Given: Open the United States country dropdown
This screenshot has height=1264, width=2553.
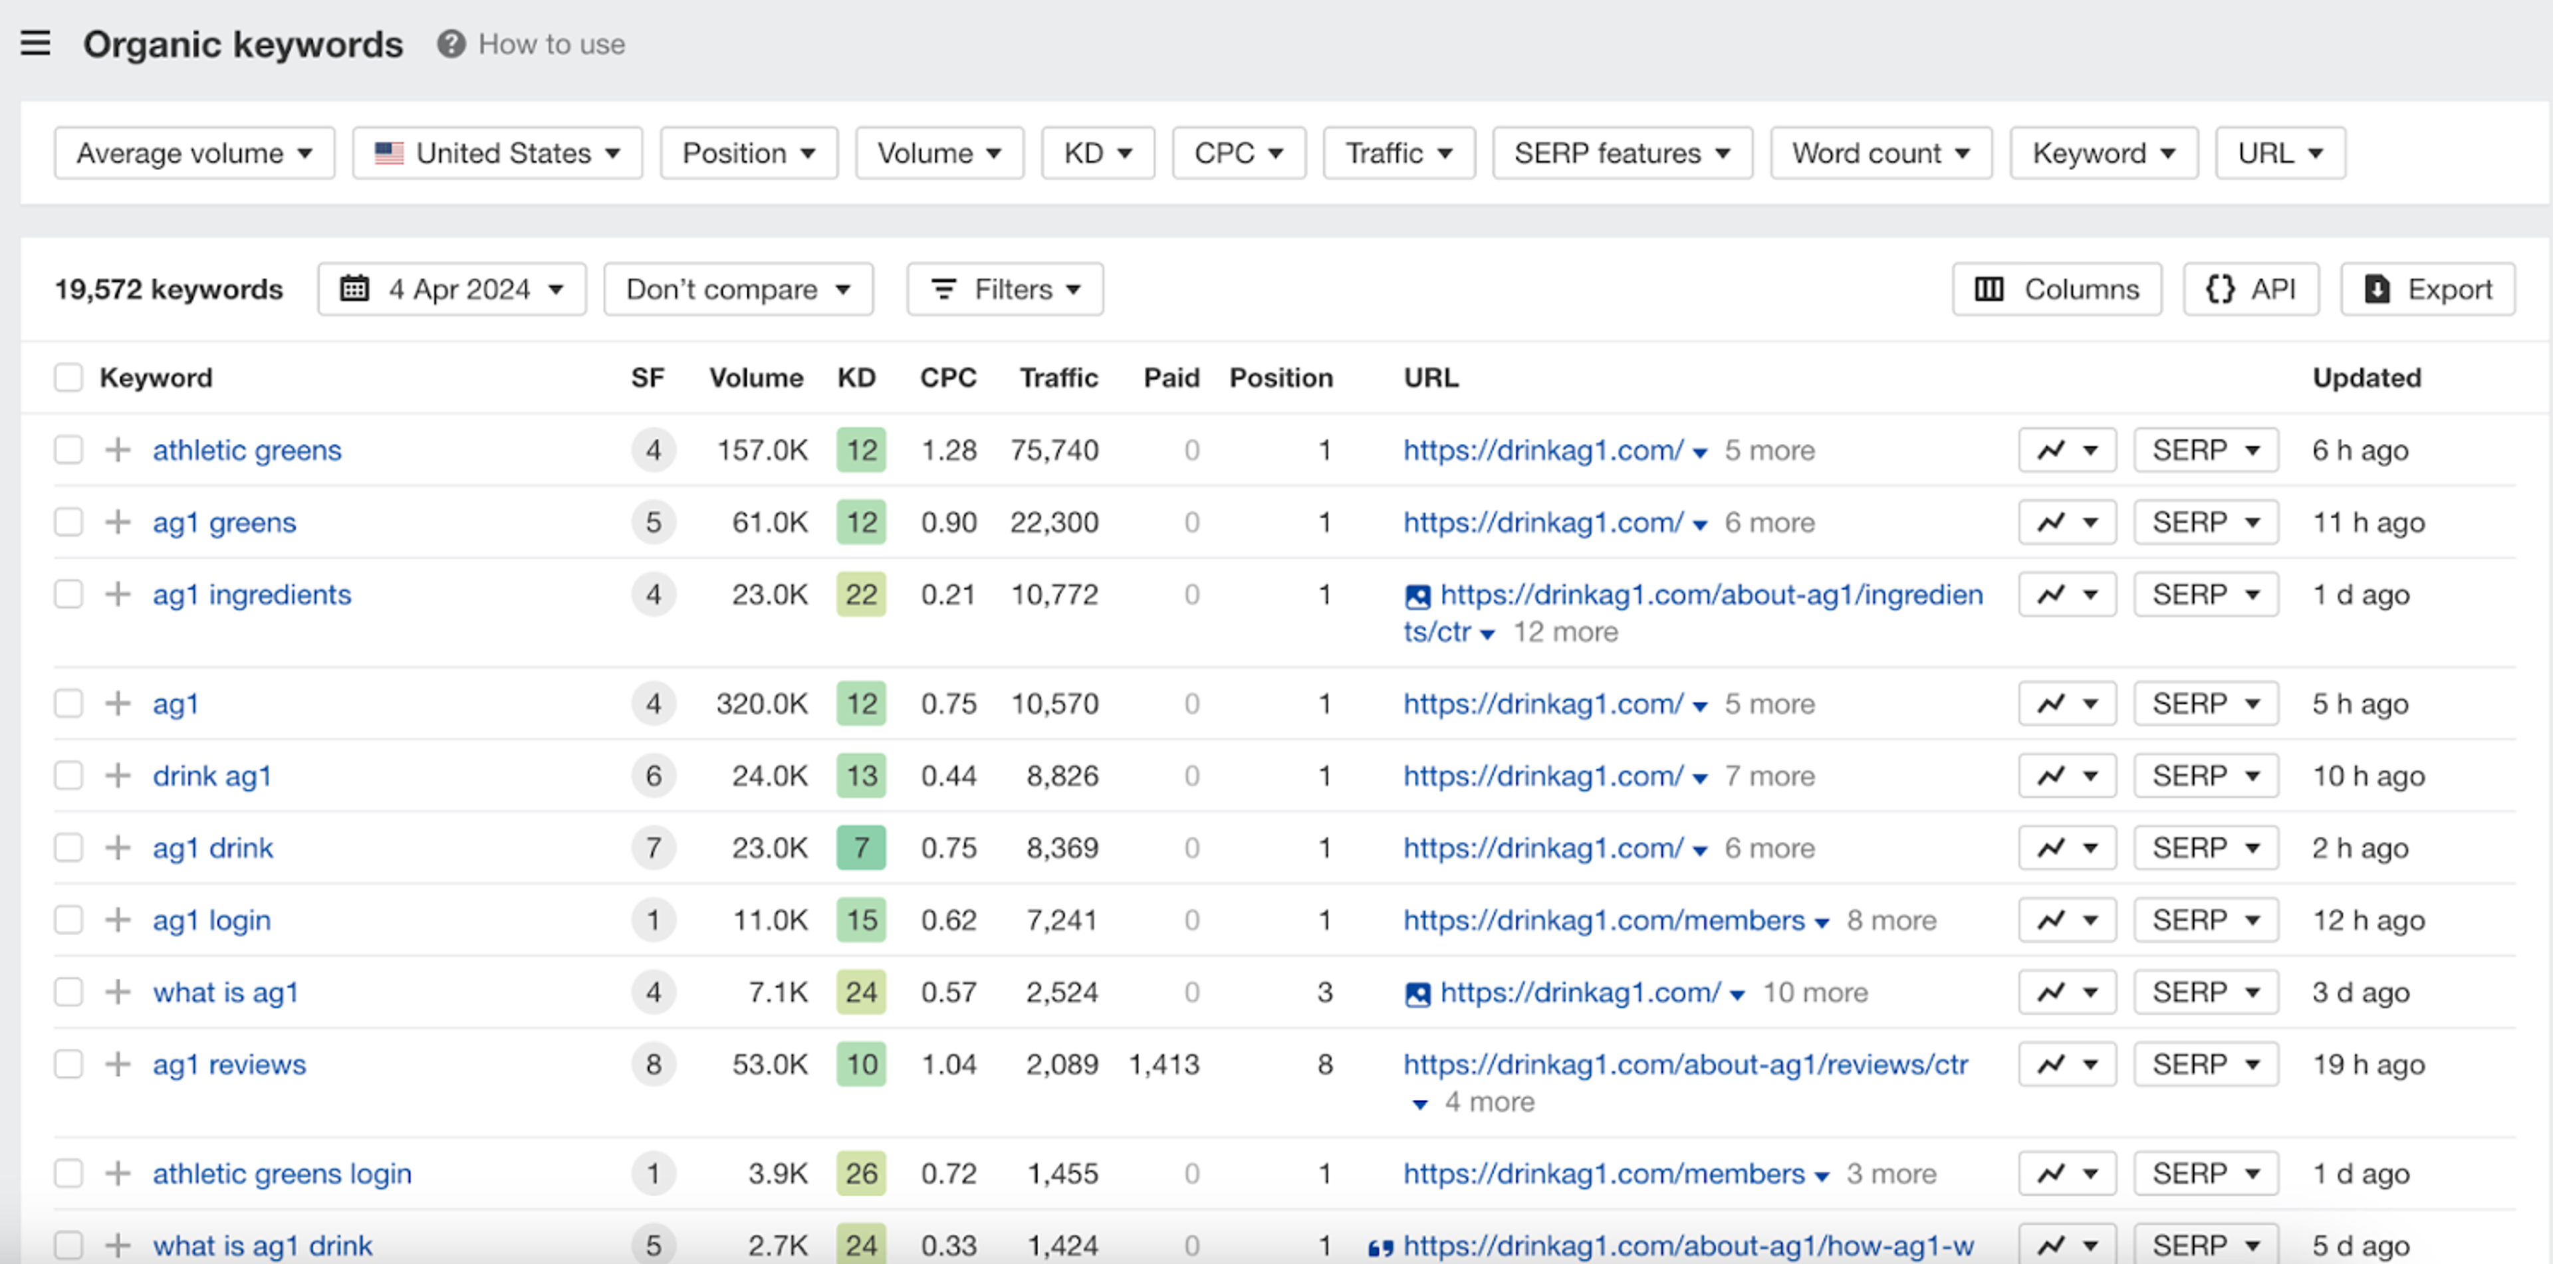Looking at the screenshot, I should (x=497, y=153).
